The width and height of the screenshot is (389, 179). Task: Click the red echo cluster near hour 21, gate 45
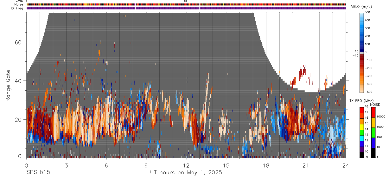[303, 73]
